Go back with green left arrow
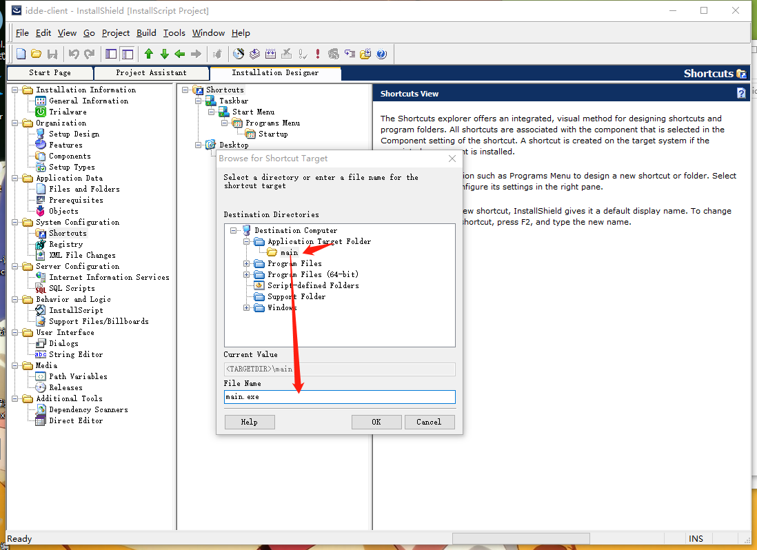757x550 pixels. (x=180, y=54)
